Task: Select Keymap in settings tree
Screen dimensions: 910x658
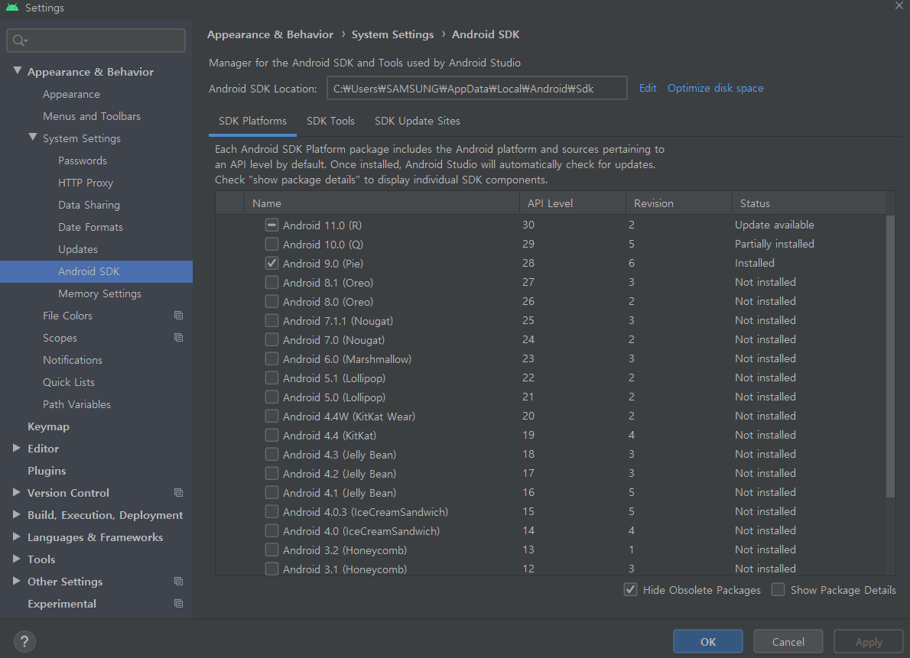Action: point(48,426)
